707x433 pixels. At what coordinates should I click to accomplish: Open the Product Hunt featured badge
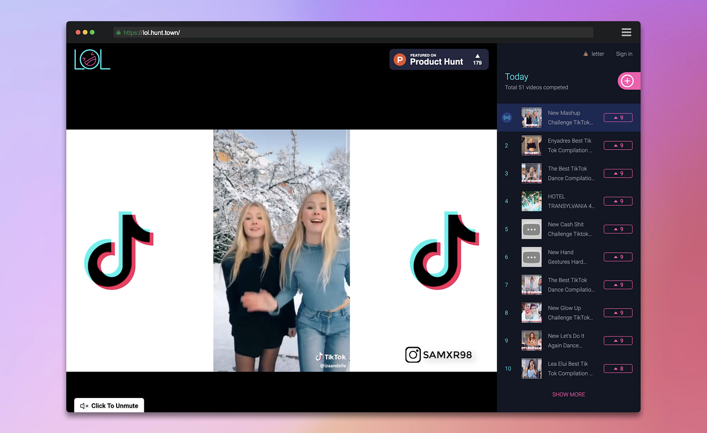pyautogui.click(x=439, y=59)
